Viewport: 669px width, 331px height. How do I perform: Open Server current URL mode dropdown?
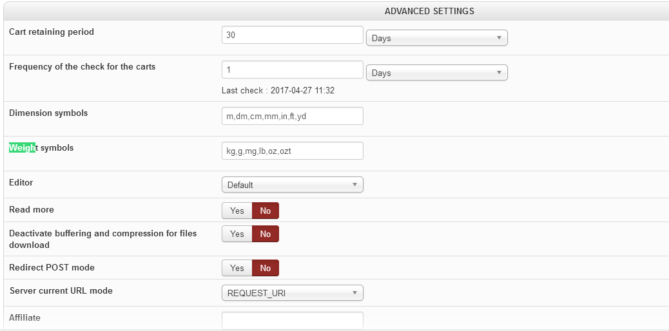292,293
